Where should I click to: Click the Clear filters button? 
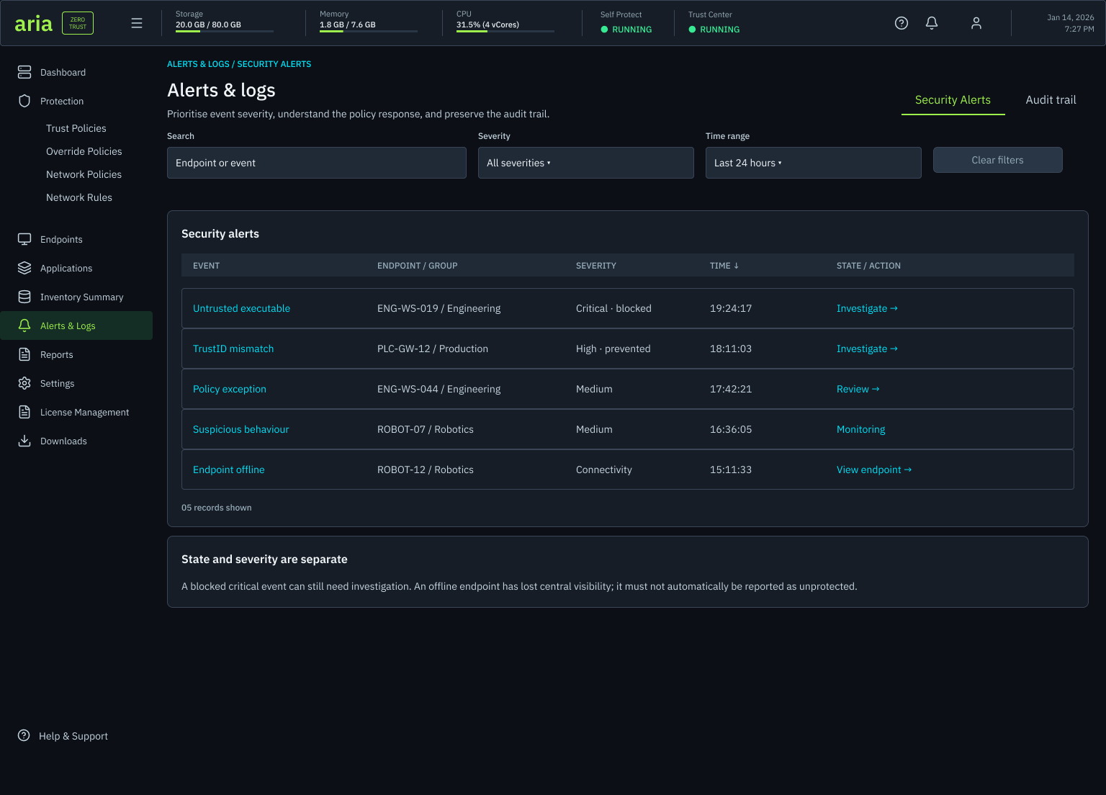click(998, 160)
